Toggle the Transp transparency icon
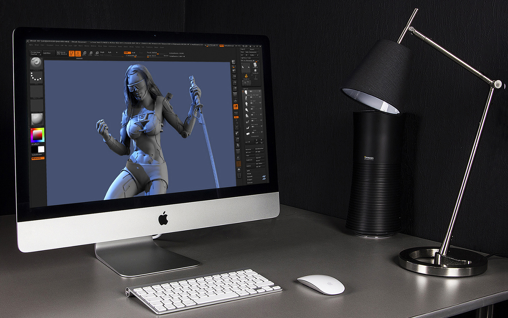 click(x=238, y=158)
